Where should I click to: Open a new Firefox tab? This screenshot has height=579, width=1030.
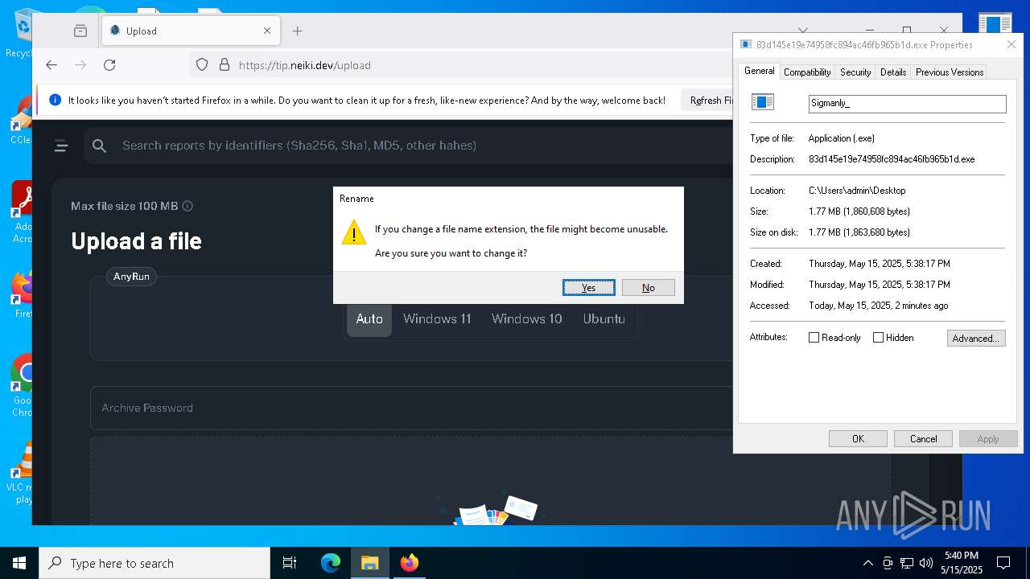click(297, 31)
